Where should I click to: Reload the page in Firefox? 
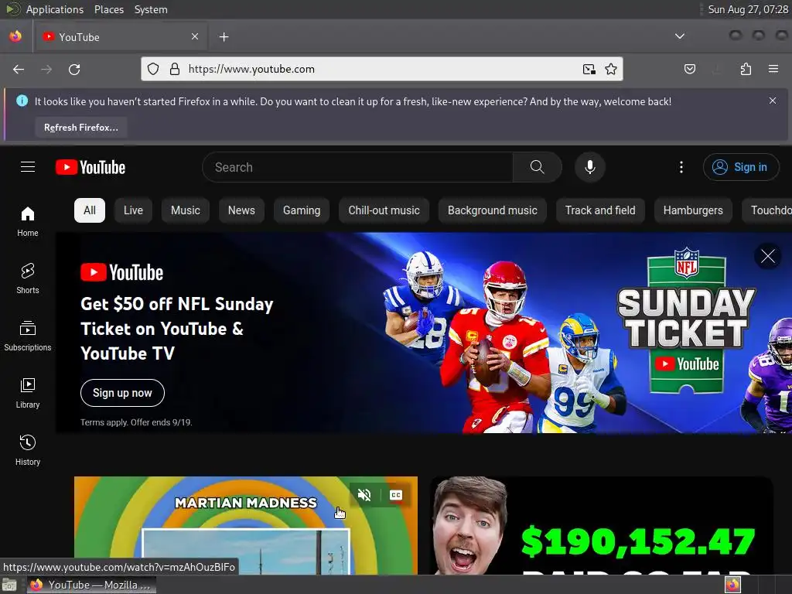[x=74, y=69]
